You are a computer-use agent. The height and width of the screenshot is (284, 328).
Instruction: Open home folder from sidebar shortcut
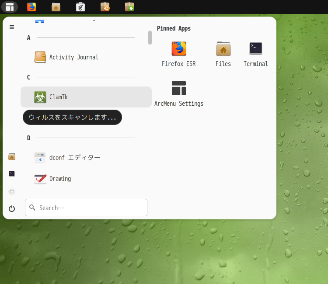[12, 156]
